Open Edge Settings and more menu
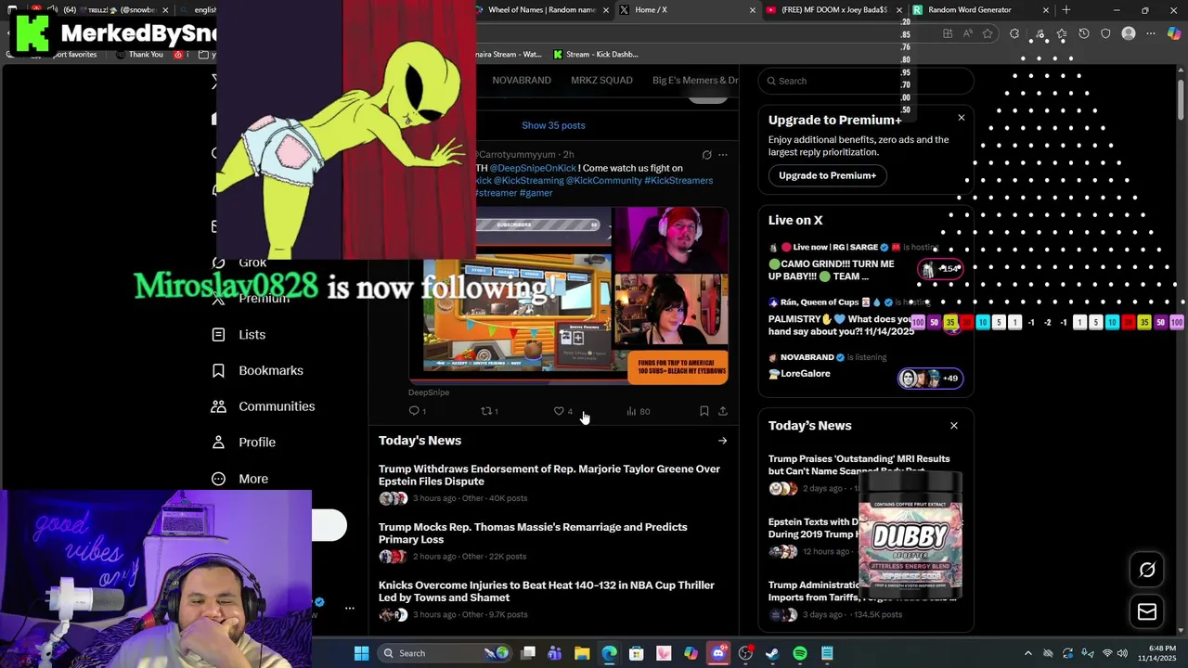 [x=1151, y=33]
